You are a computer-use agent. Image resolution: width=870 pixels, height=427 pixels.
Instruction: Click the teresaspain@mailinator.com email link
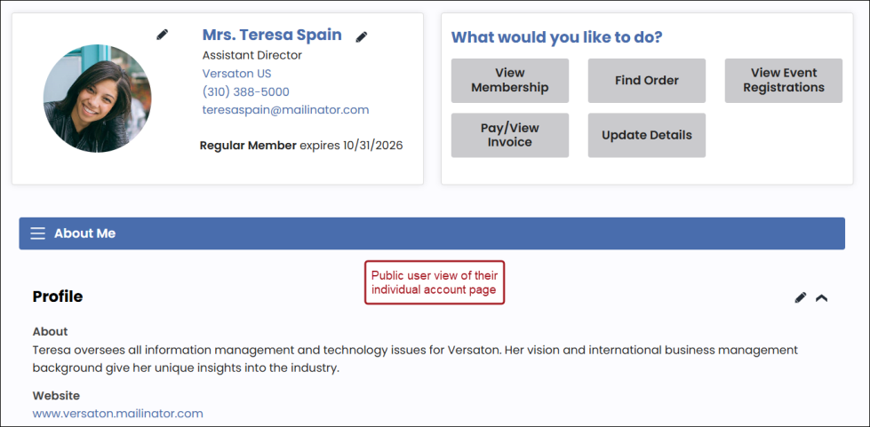(x=285, y=110)
